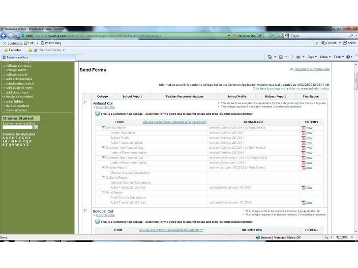
Task: Tick the Bowdoin Coll row checkbox
Action: pos(86,211)
